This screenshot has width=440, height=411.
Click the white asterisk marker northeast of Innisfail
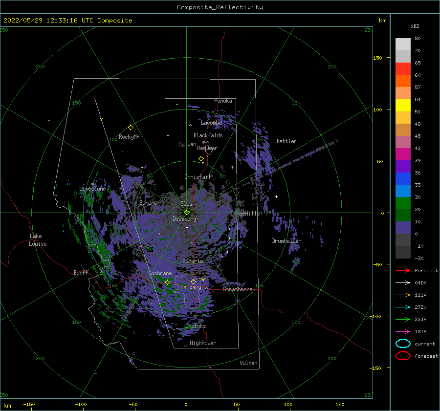[x=232, y=168]
